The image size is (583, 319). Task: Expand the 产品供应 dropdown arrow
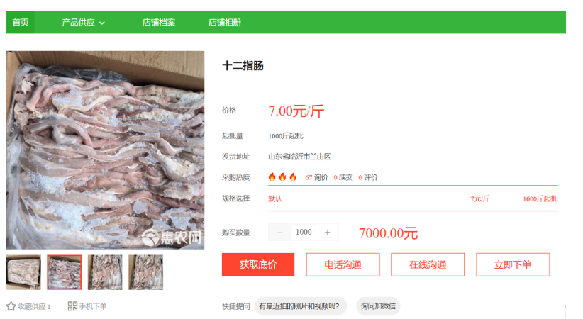[x=102, y=23]
